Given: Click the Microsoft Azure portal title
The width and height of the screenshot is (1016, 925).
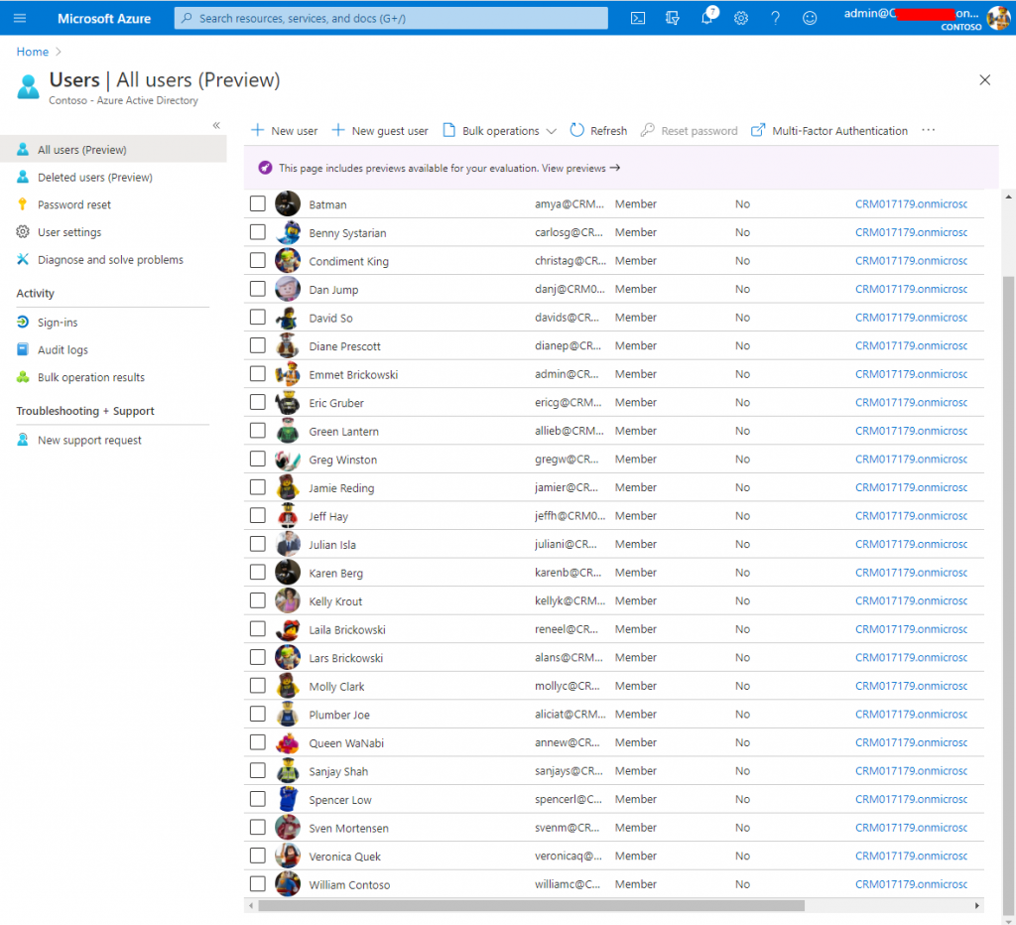Looking at the screenshot, I should [104, 18].
